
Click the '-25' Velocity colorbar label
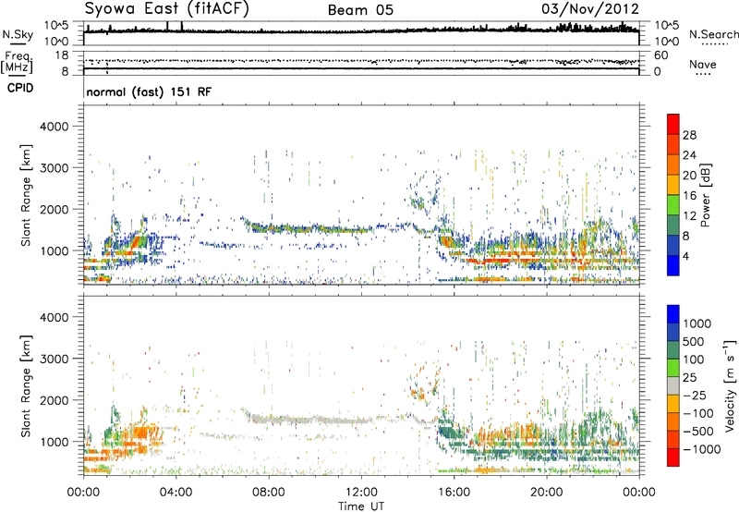pos(695,395)
